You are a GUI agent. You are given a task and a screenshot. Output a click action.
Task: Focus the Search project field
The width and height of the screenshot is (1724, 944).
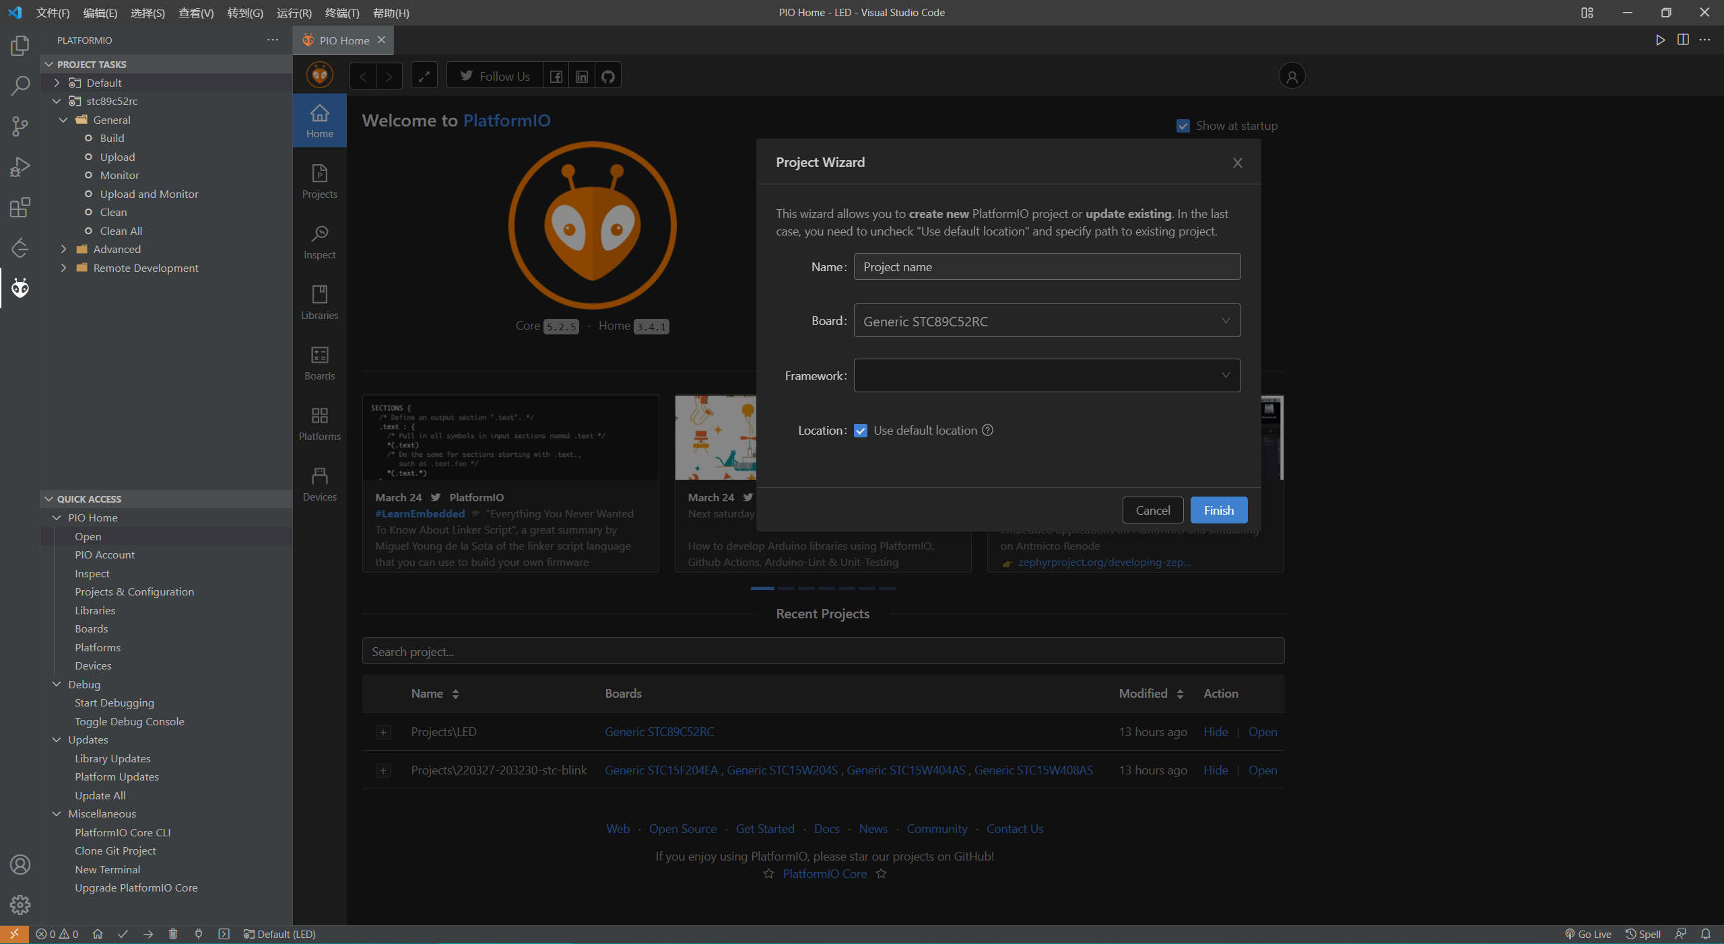(823, 651)
